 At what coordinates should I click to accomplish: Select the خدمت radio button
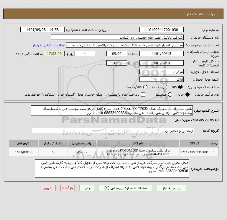click(165, 87)
